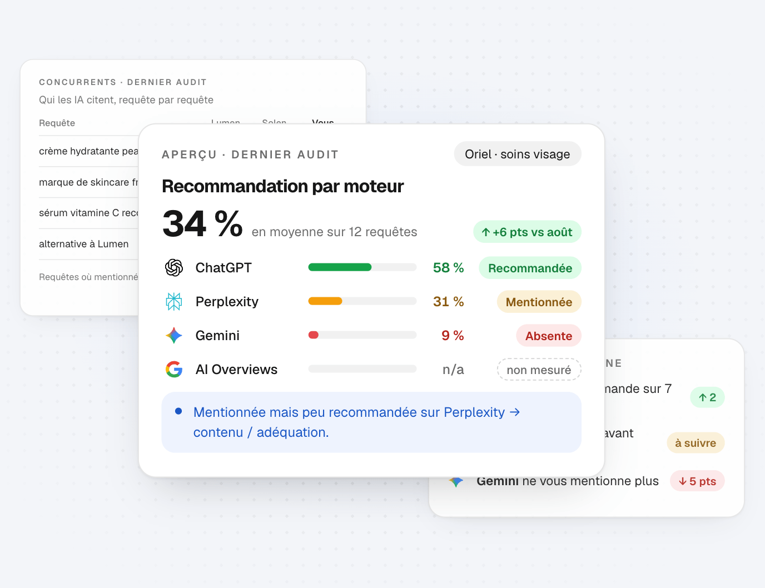Click the ChatGPT logo icon
This screenshot has height=588, width=765.
[174, 268]
